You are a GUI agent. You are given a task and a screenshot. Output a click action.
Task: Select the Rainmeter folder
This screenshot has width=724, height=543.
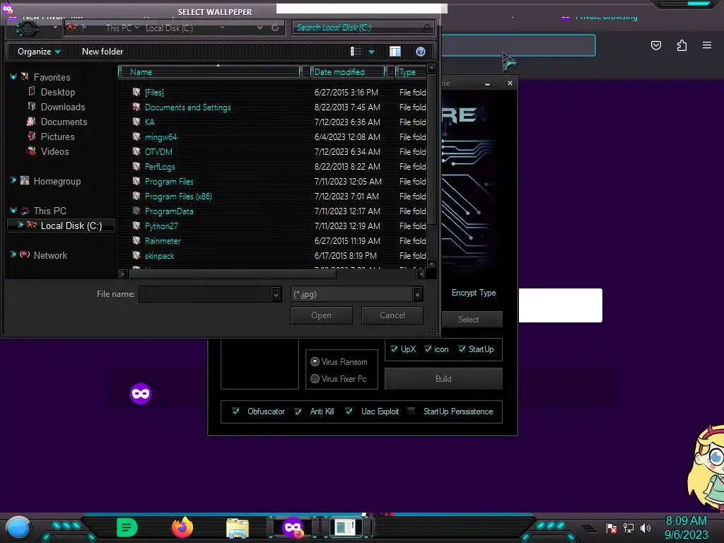click(163, 240)
